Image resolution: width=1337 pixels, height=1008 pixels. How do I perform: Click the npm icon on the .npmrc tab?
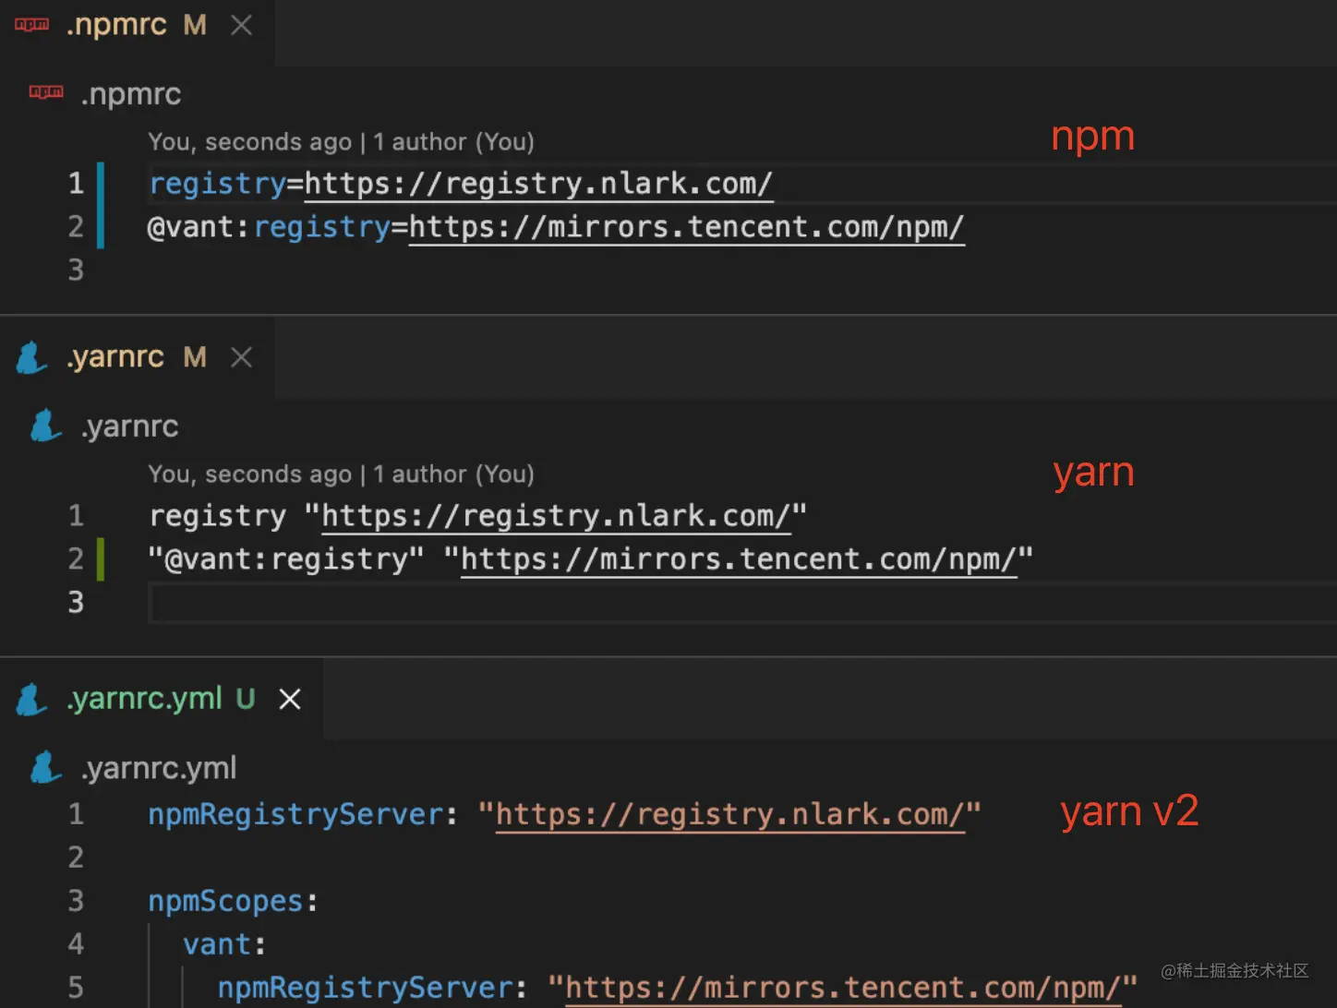31,25
